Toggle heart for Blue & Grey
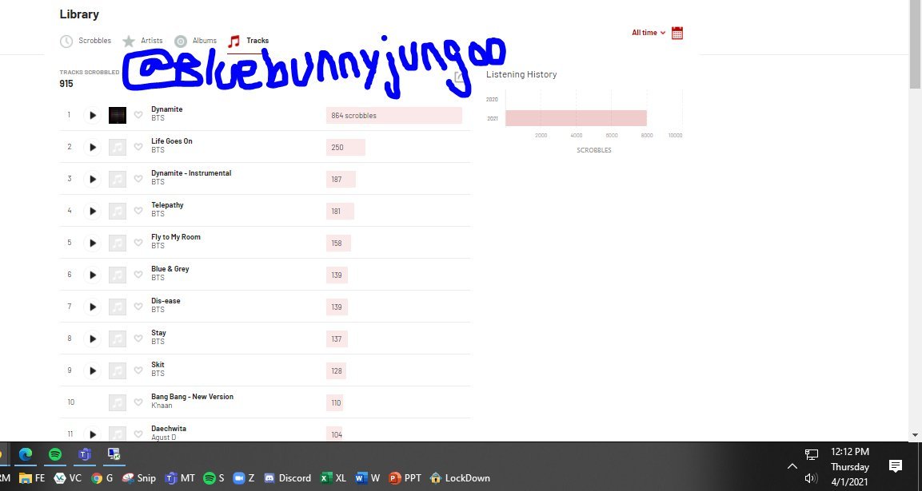 (138, 275)
